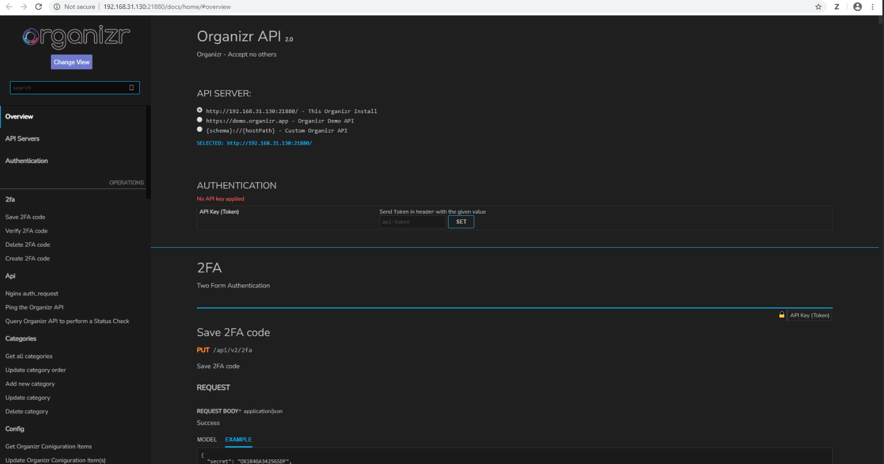Click the Two Form Authentication description

pyautogui.click(x=233, y=285)
